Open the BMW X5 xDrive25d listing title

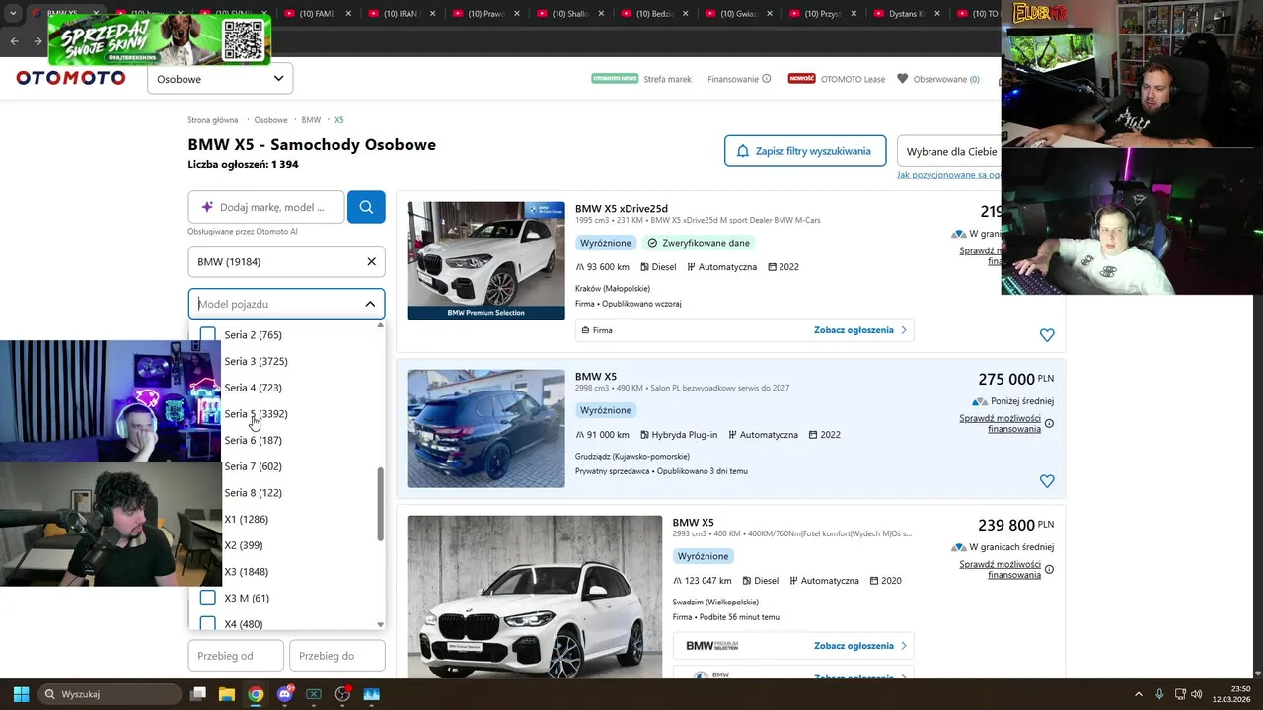(x=622, y=208)
